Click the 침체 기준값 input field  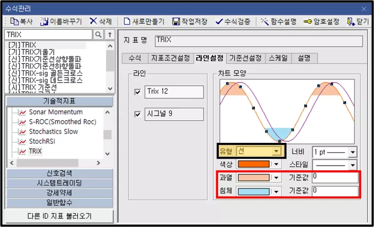click(x=335, y=192)
